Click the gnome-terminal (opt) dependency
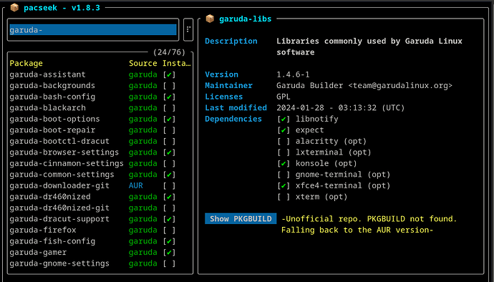 [343, 175]
